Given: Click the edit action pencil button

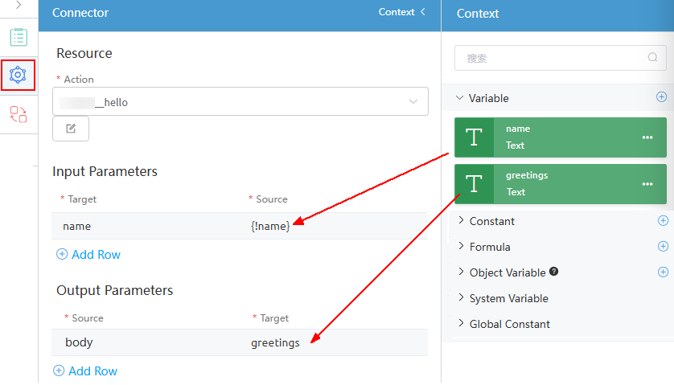Looking at the screenshot, I should pyautogui.click(x=71, y=129).
